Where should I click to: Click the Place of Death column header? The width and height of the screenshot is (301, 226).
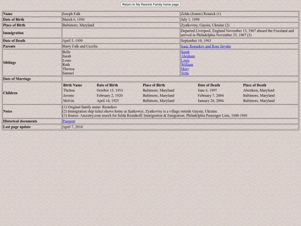coord(255,85)
